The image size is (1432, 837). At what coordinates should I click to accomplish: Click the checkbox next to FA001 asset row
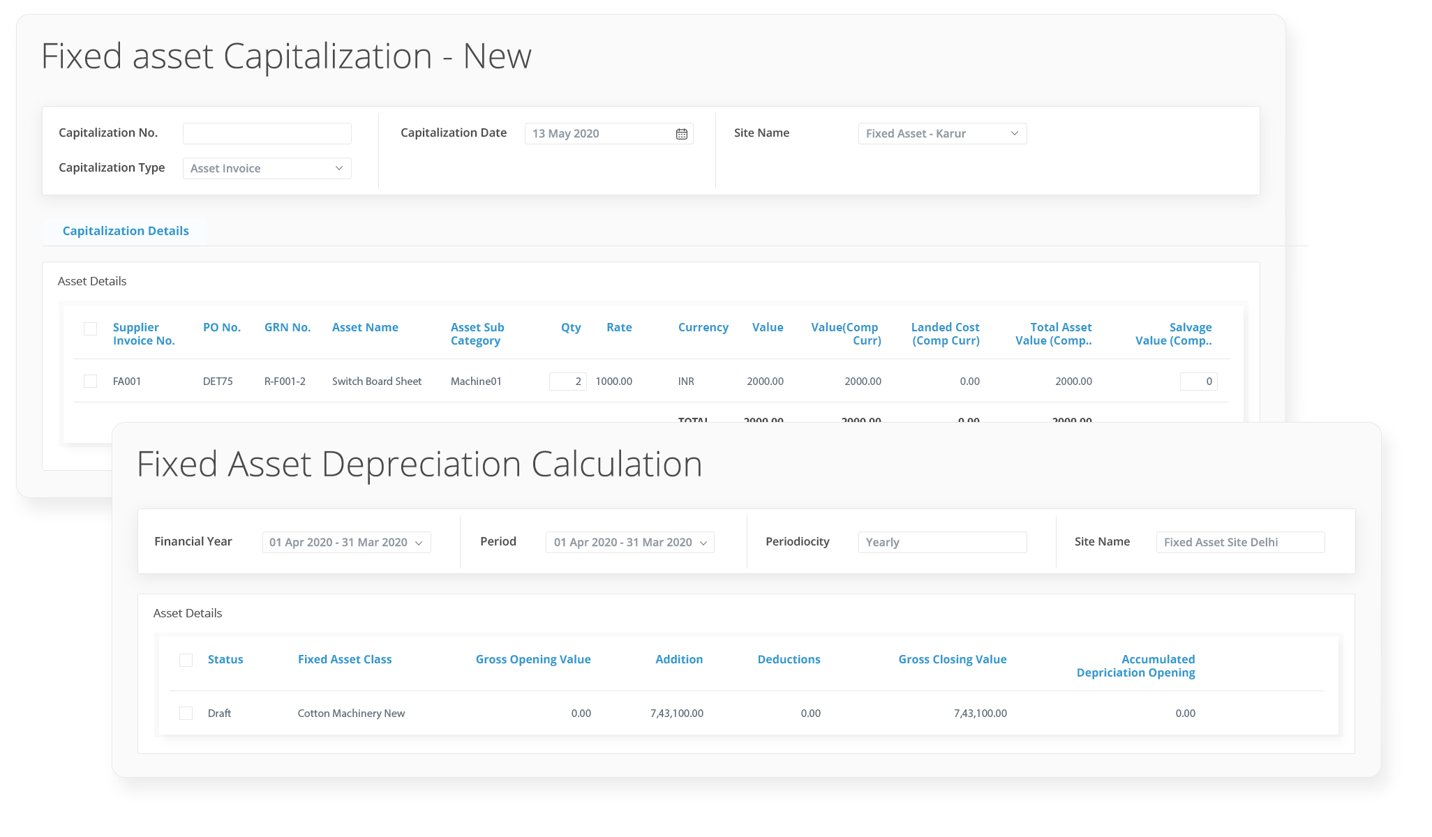click(x=89, y=381)
